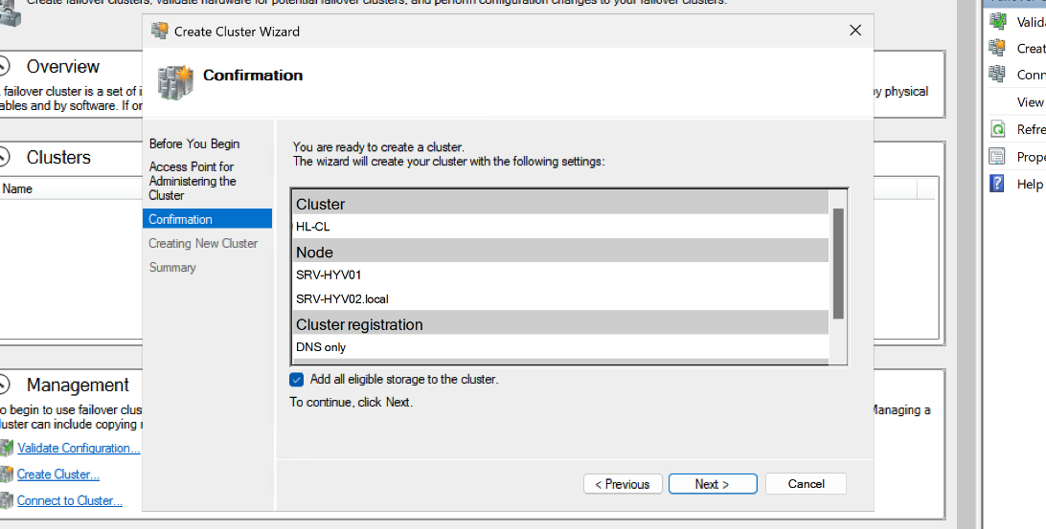The height and width of the screenshot is (529, 1046).
Task: Click the Connect to Cluster icon in the Actions pane
Action: click(x=998, y=75)
